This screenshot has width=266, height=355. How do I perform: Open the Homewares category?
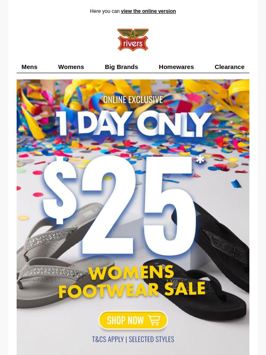pos(176,67)
